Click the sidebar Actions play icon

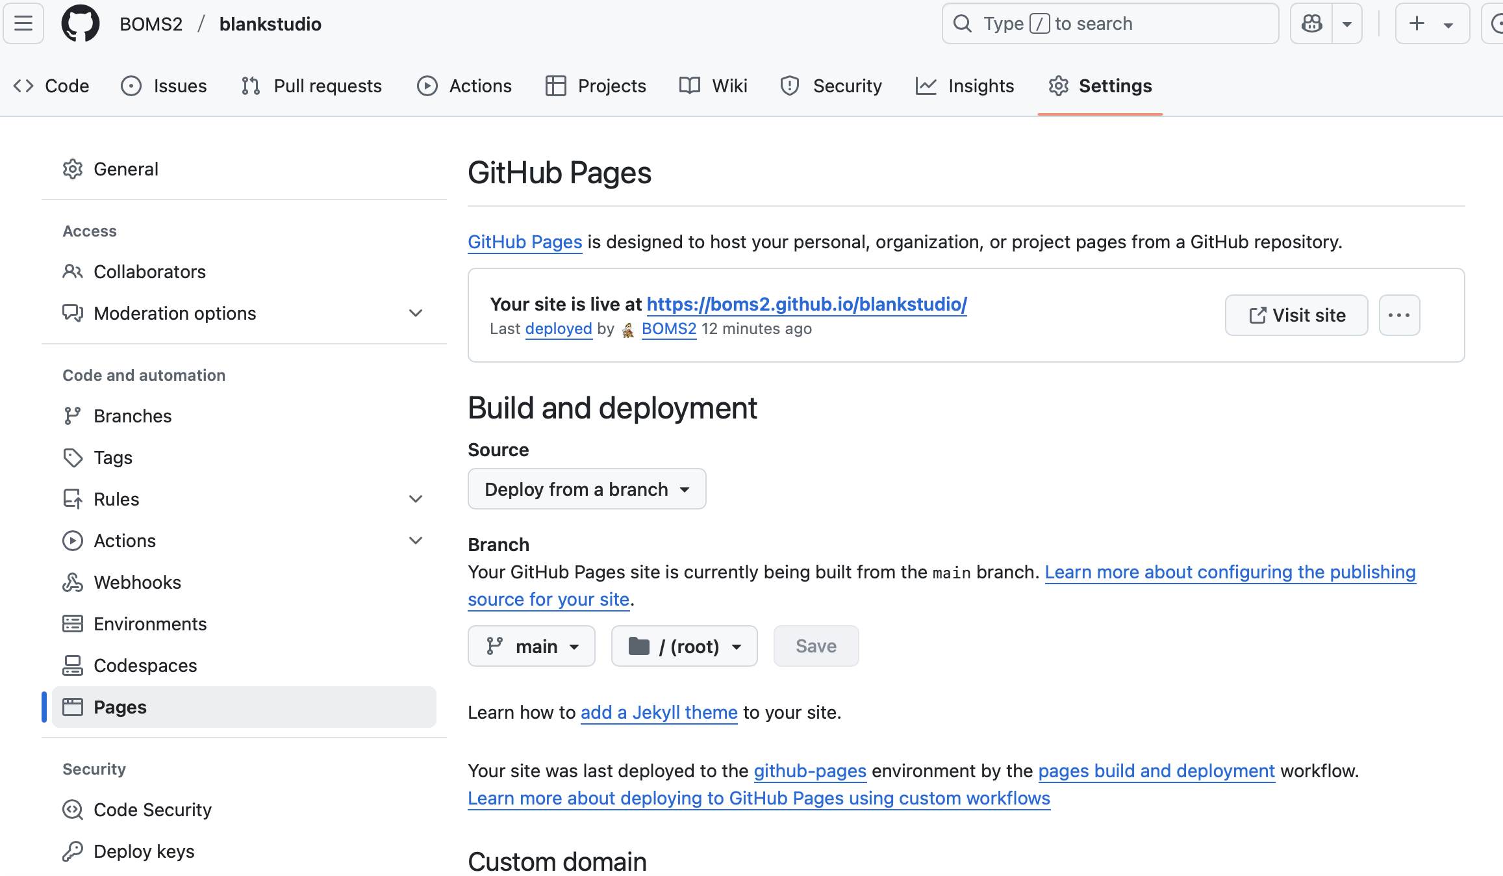(73, 541)
